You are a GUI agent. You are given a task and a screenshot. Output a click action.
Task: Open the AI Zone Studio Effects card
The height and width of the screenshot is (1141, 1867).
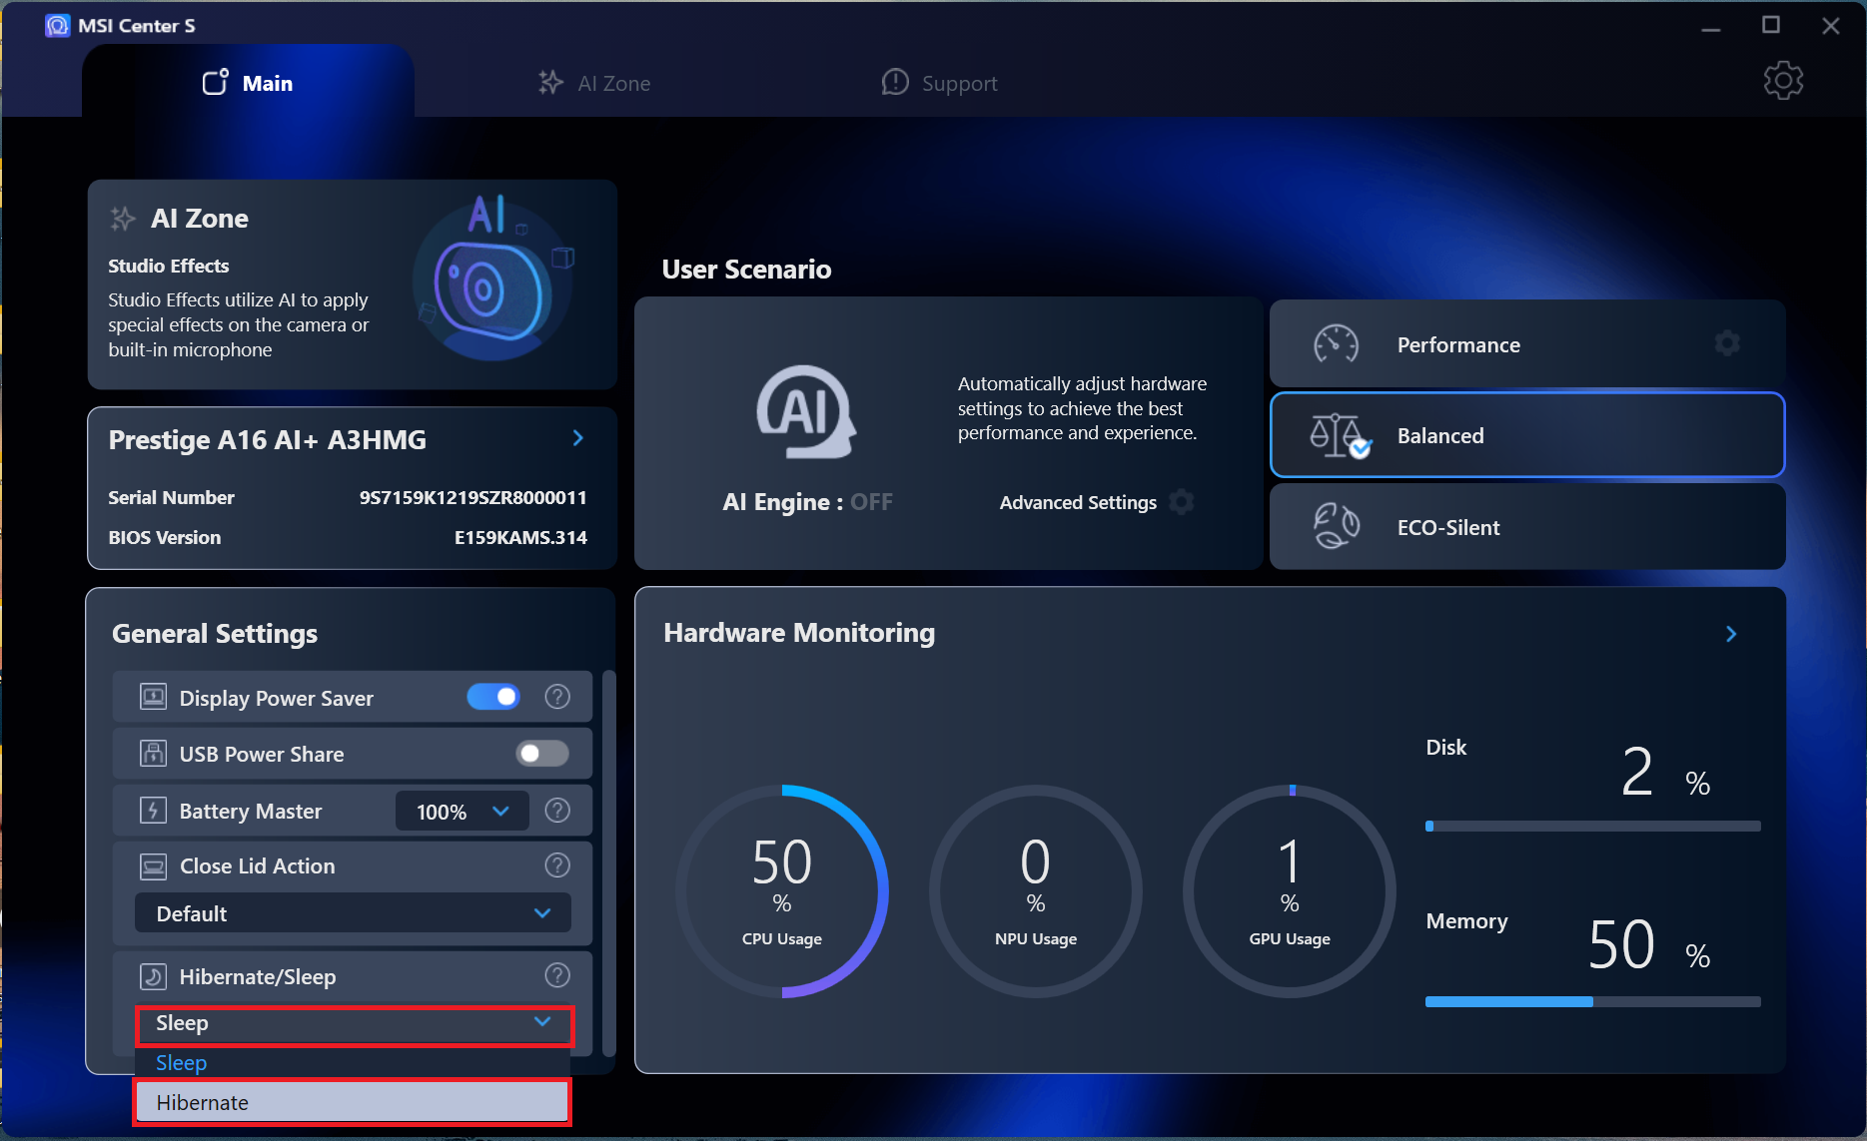pyautogui.click(x=352, y=285)
